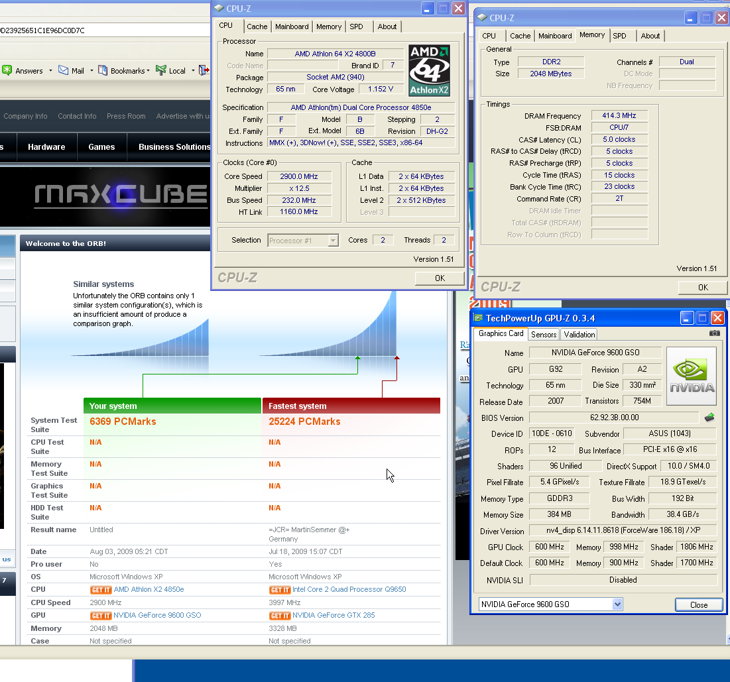Open Mainboard tab in front CPU-Z window
This screenshot has width=730, height=682.
[x=292, y=27]
